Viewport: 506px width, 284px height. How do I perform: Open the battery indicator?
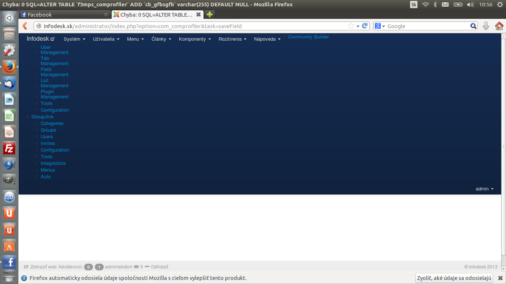coord(458,4)
